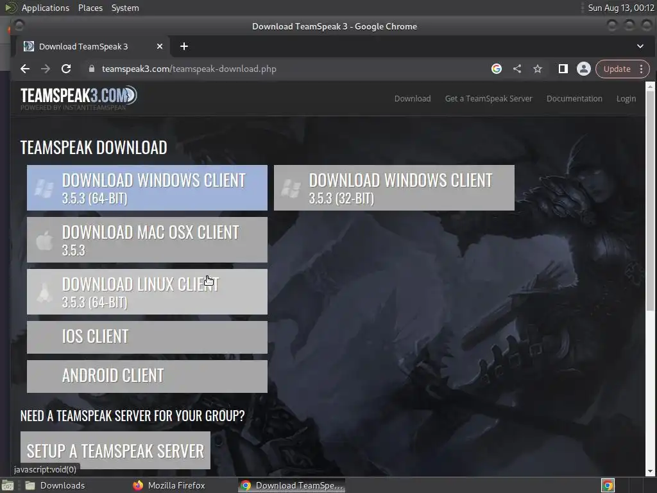Open the System menu
657x493 pixels.
point(125,8)
